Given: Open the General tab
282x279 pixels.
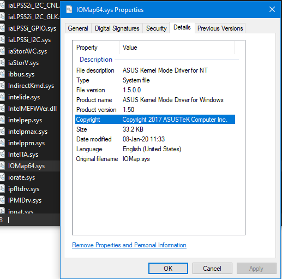Looking at the screenshot, I should pos(78,28).
